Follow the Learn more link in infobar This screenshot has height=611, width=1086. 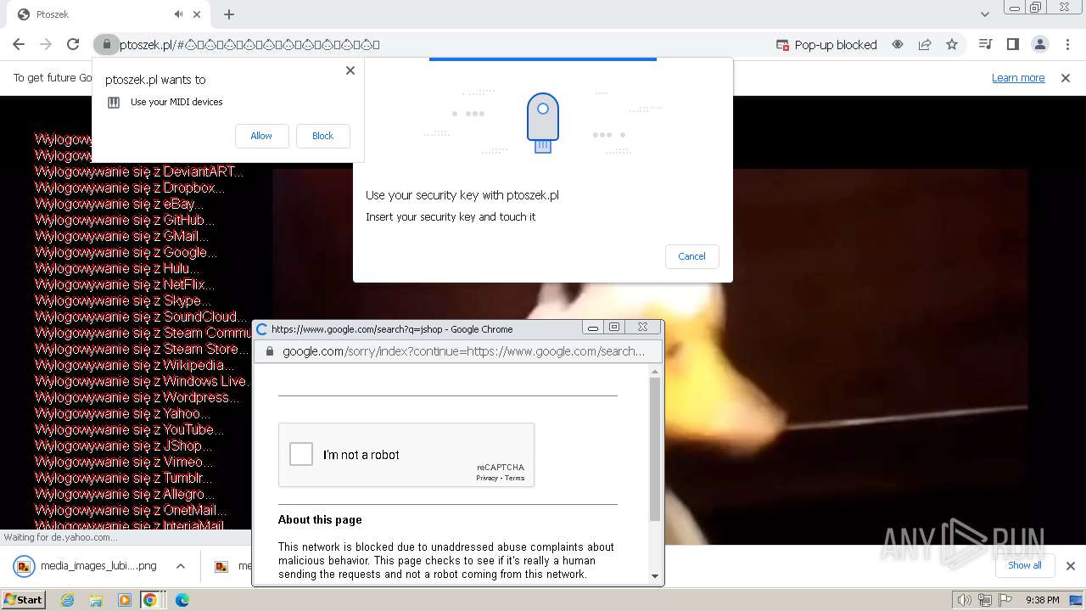coord(1018,78)
